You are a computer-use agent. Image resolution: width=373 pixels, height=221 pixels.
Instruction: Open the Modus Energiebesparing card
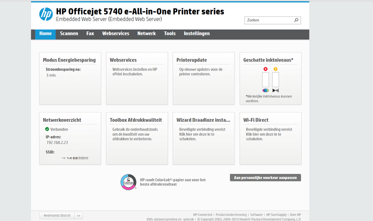coord(70,78)
